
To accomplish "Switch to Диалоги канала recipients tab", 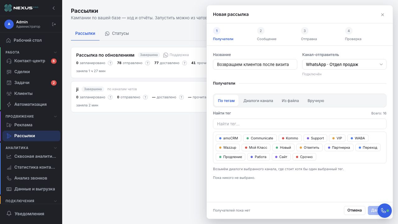I will [x=258, y=101].
